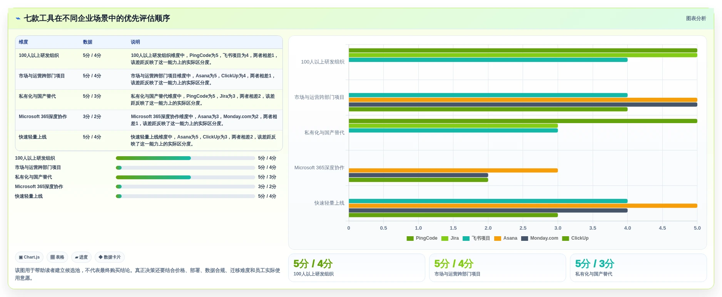Screen dimensions: 722x297
Task: Open the 图表分析 label in header
Action: click(696, 18)
